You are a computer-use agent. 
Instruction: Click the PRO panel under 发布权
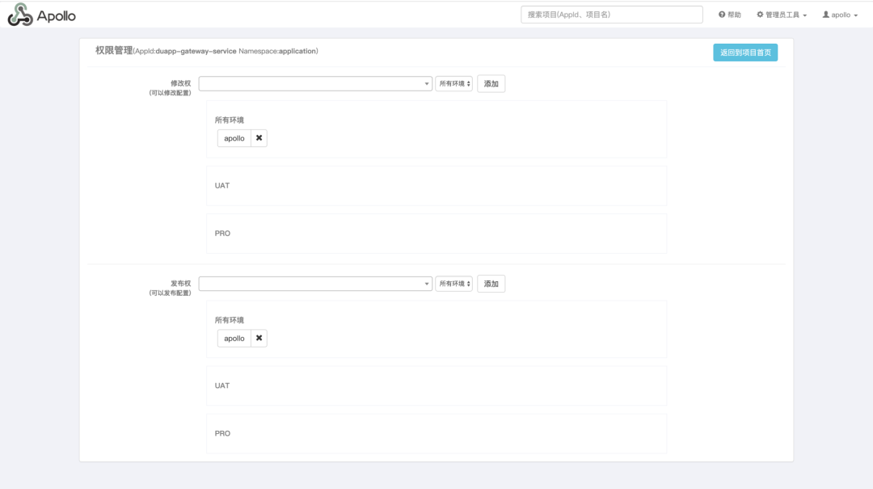pos(436,433)
